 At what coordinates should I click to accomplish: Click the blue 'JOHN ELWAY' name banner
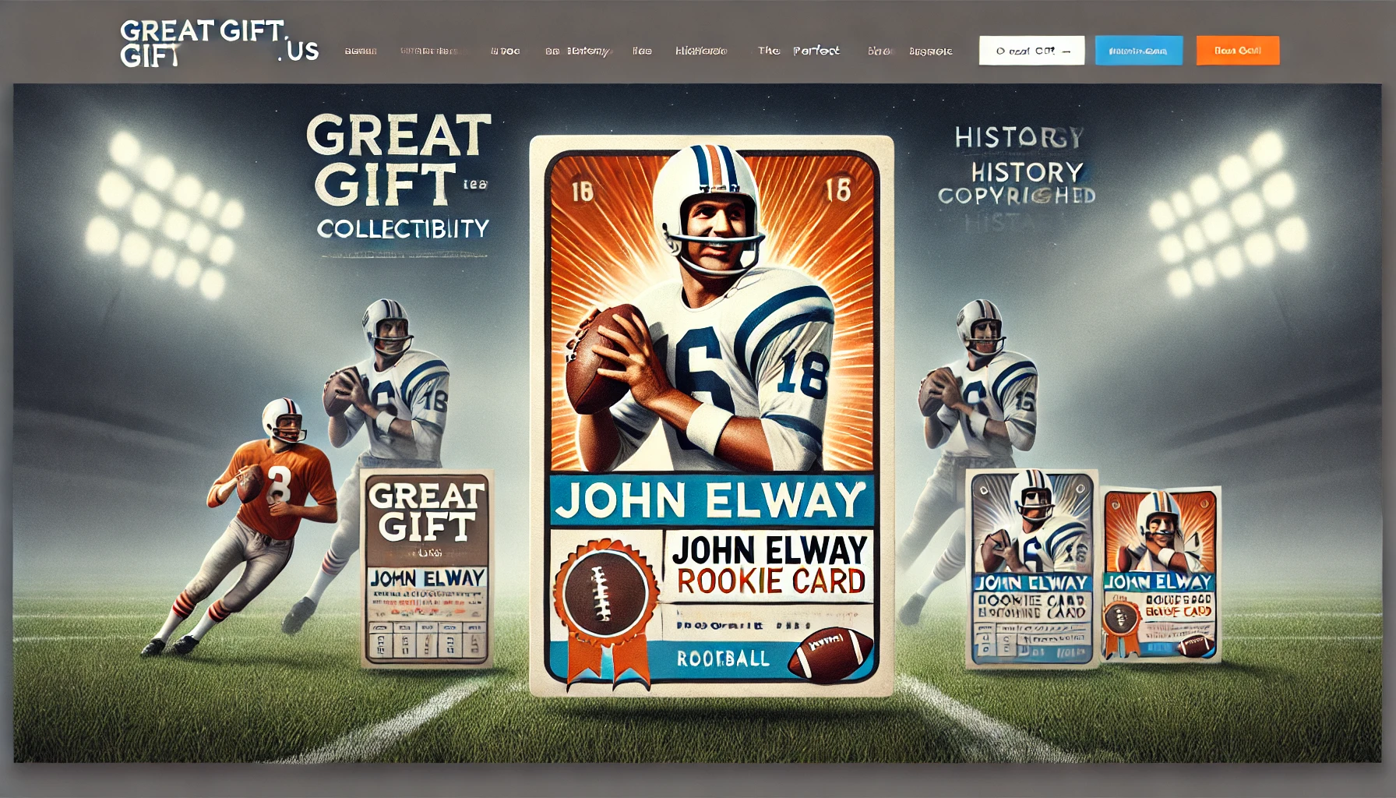(x=712, y=500)
